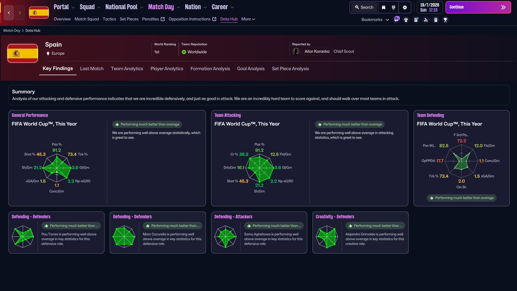Click Team Defending thumbs-up icon
Image resolution: width=517 pixels, height=291 pixels.
click(432, 198)
